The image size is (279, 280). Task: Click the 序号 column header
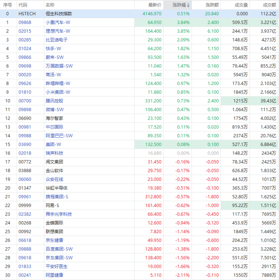tap(7, 5)
